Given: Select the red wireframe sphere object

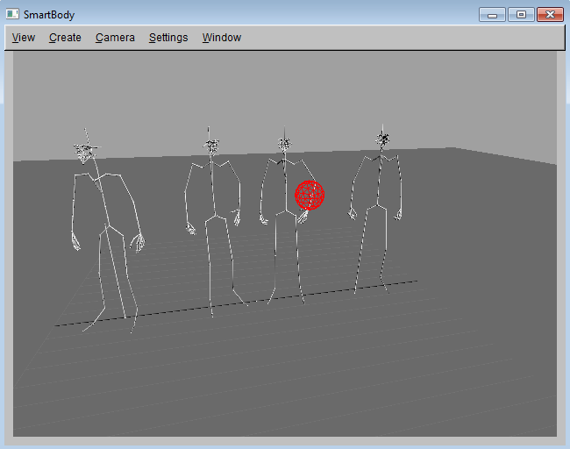Looking at the screenshot, I should [310, 196].
